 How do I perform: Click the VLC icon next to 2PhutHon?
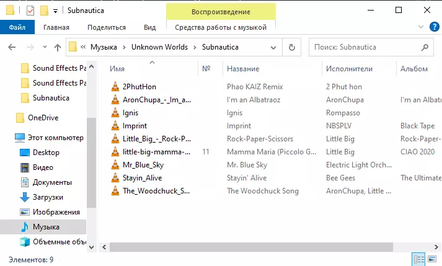point(115,86)
